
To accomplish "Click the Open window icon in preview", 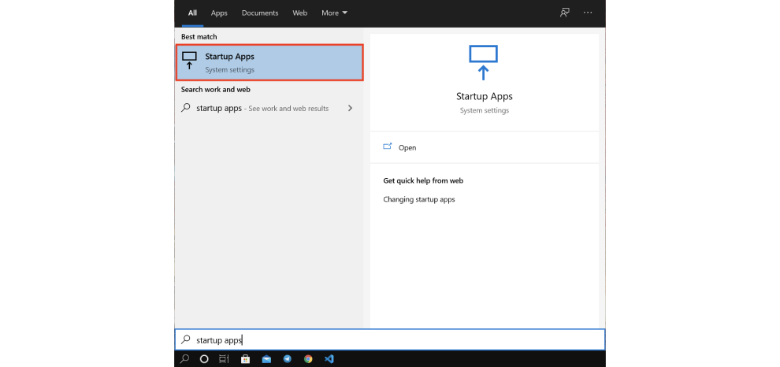I will [388, 146].
